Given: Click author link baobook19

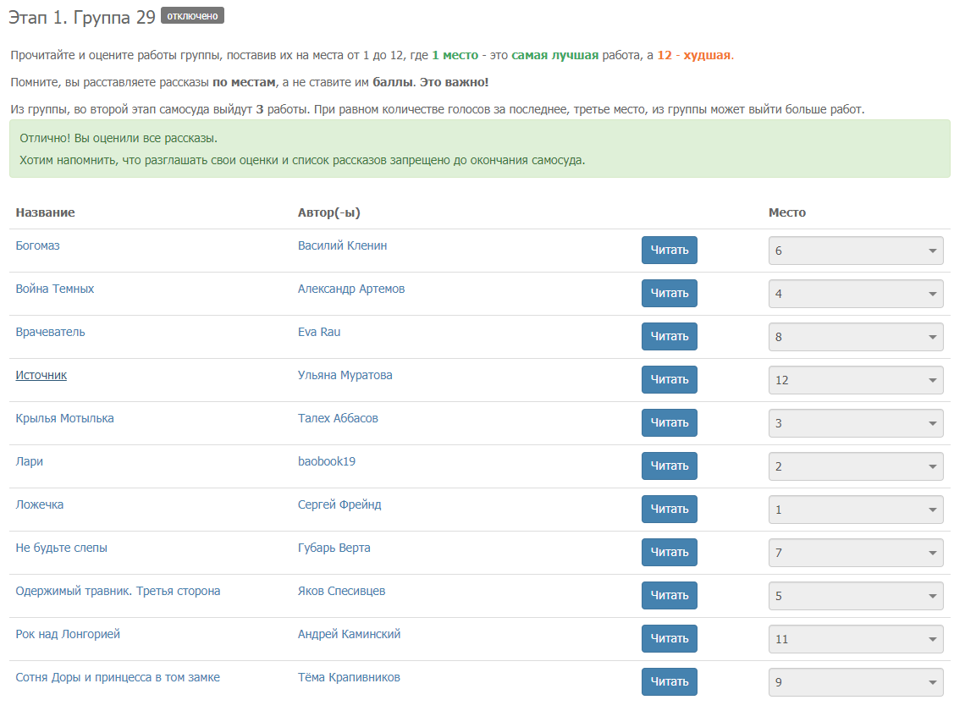Looking at the screenshot, I should click(x=327, y=461).
